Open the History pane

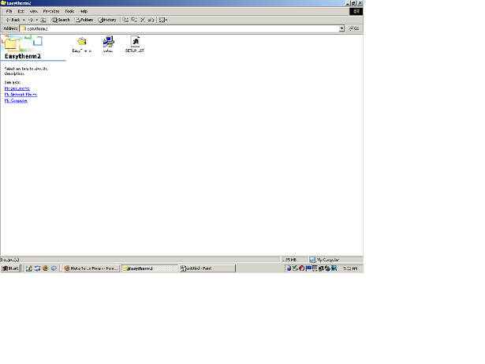107,20
